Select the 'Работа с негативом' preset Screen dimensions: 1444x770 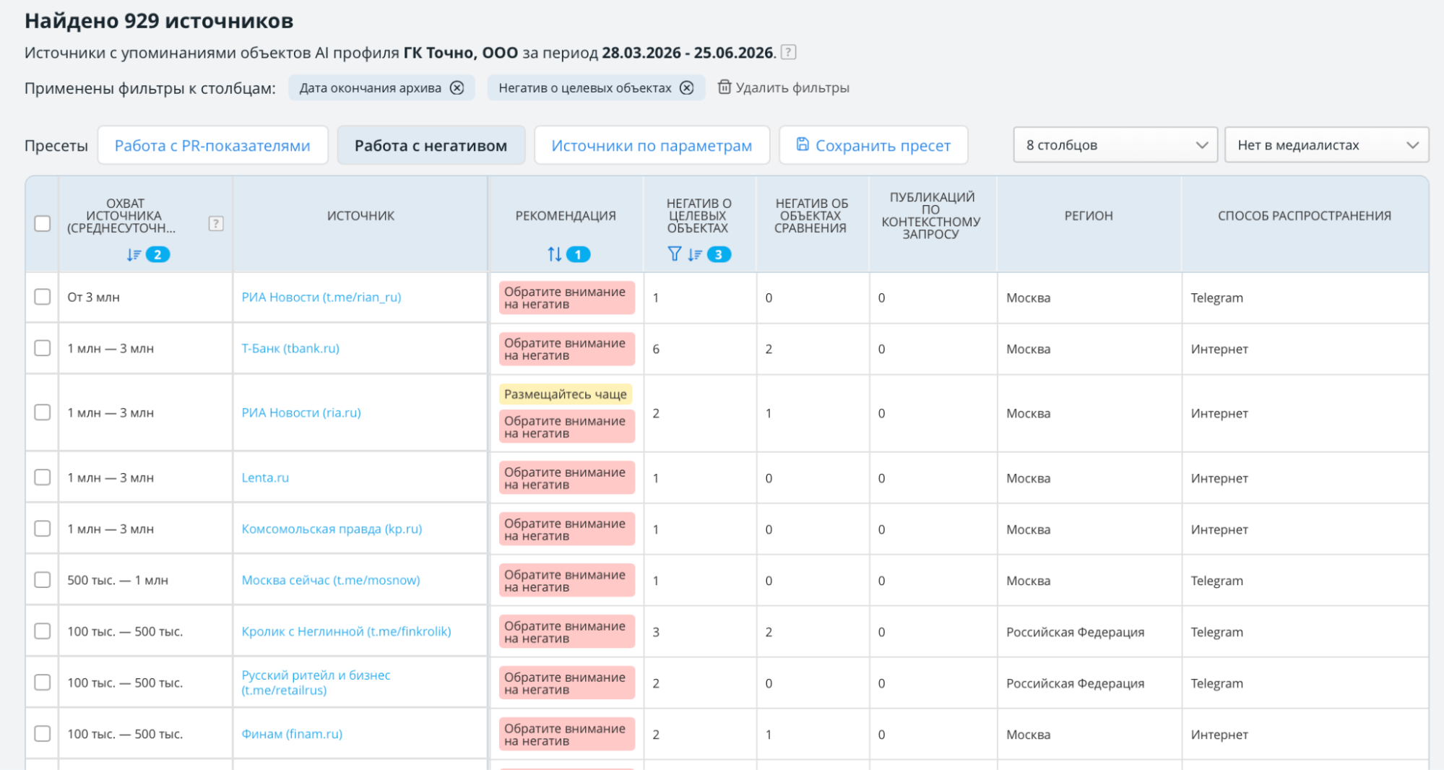(431, 145)
